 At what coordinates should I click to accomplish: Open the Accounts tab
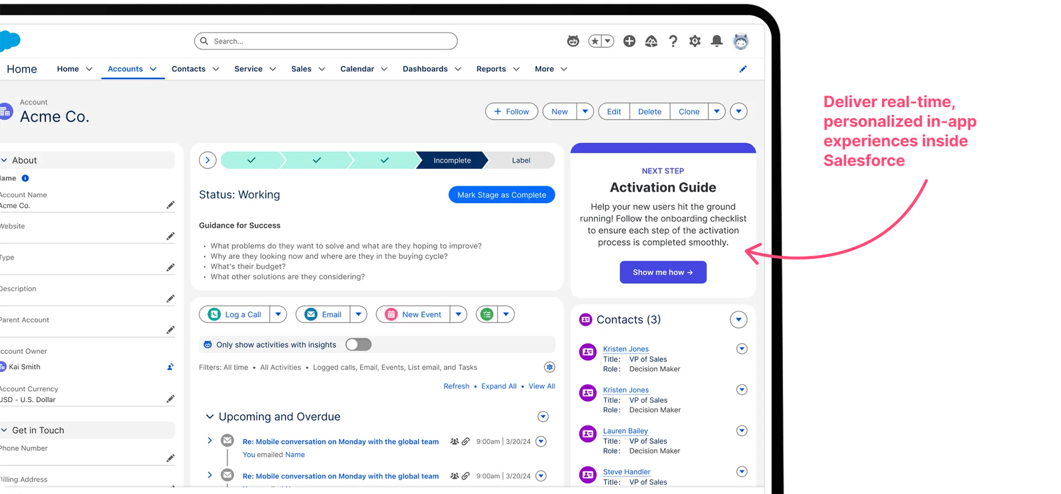(125, 69)
